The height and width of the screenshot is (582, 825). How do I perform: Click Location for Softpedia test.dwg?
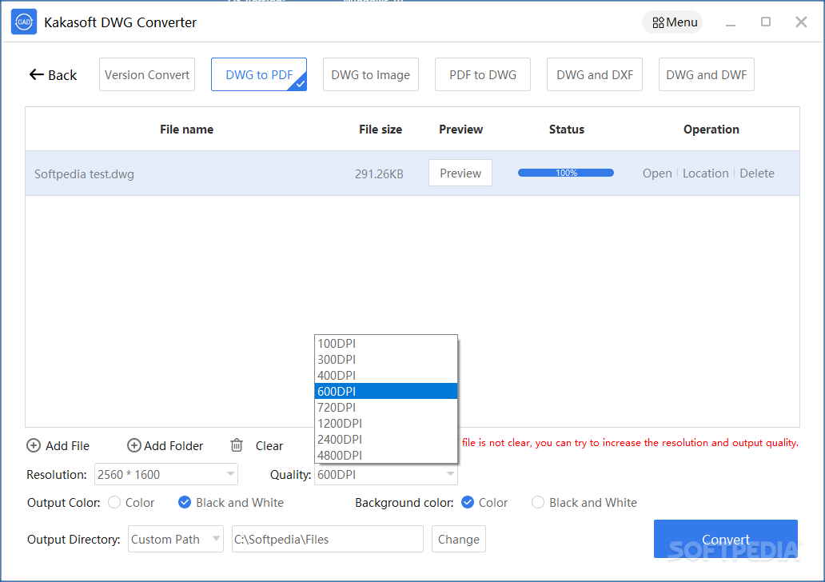706,173
